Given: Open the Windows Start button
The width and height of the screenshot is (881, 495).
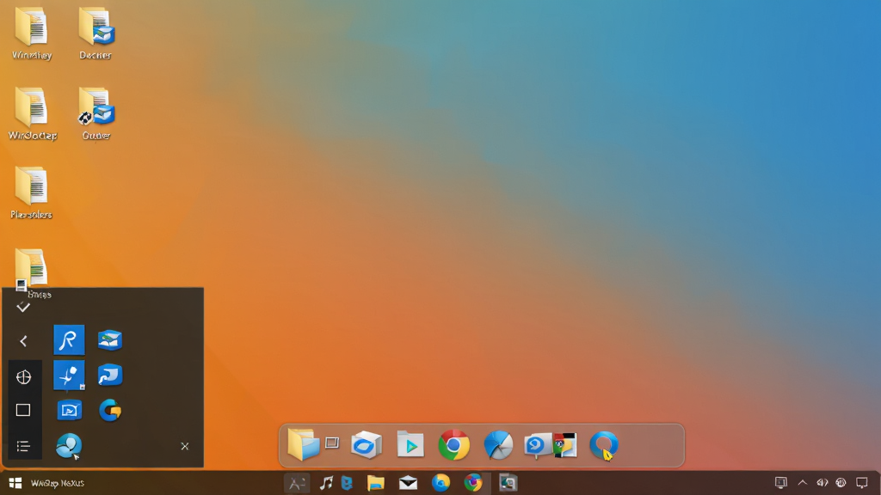Looking at the screenshot, I should tap(15, 483).
